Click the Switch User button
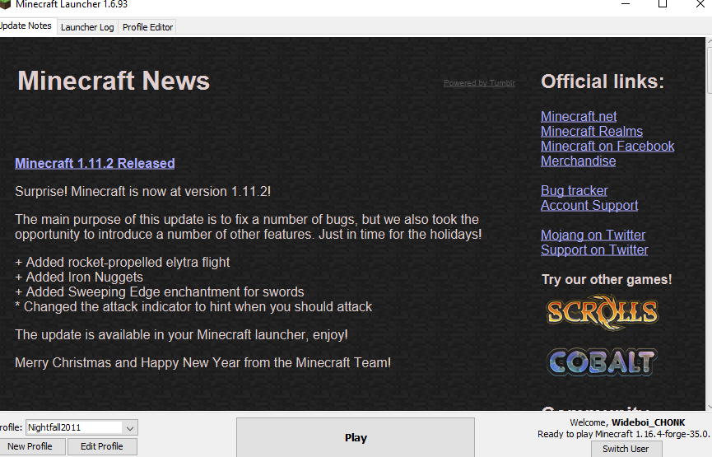The image size is (712, 457). click(626, 449)
